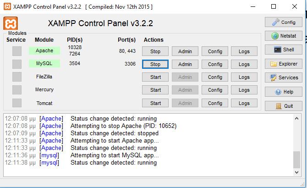Screen dimensions: 307x188
Task: Click the log scrollbar thumb
Action: [296, 160]
